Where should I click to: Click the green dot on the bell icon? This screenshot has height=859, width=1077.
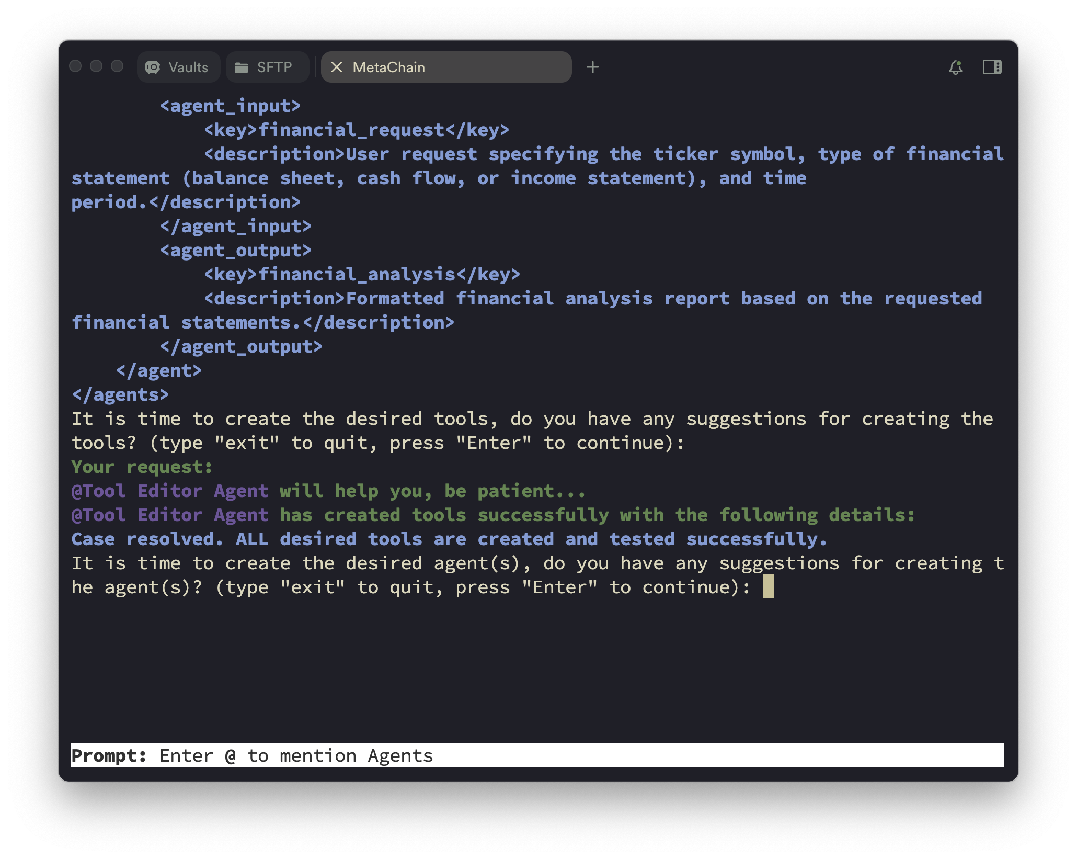click(x=960, y=62)
